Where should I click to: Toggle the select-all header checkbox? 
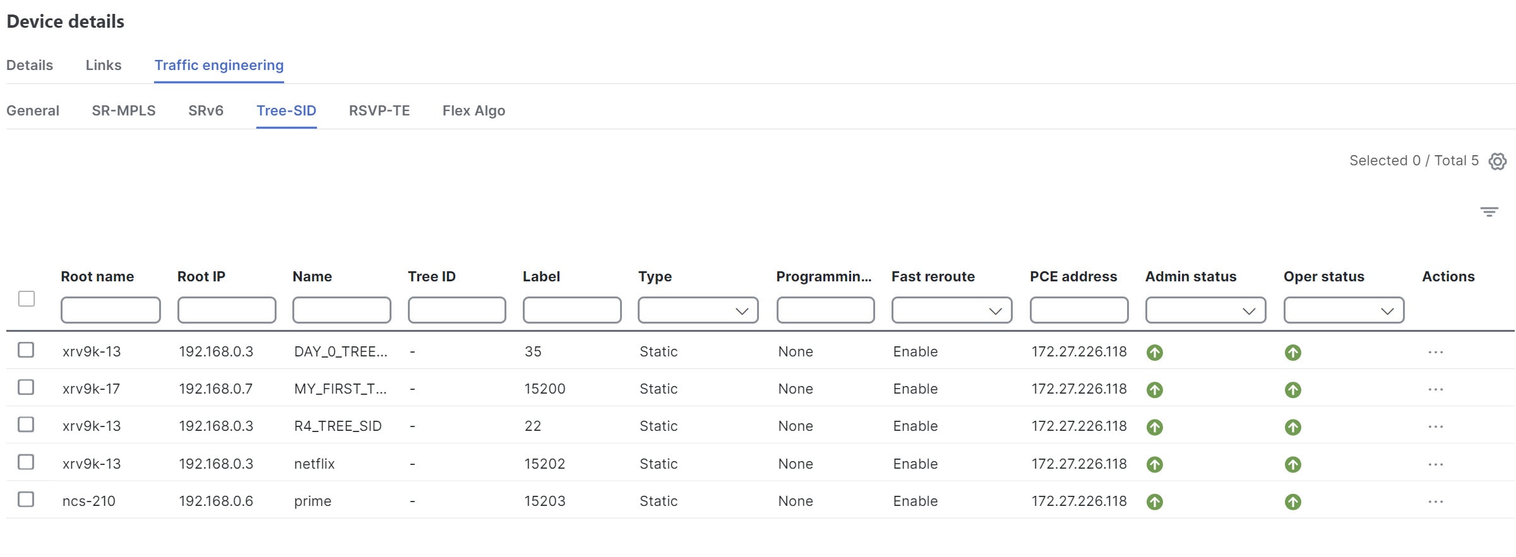pos(27,298)
